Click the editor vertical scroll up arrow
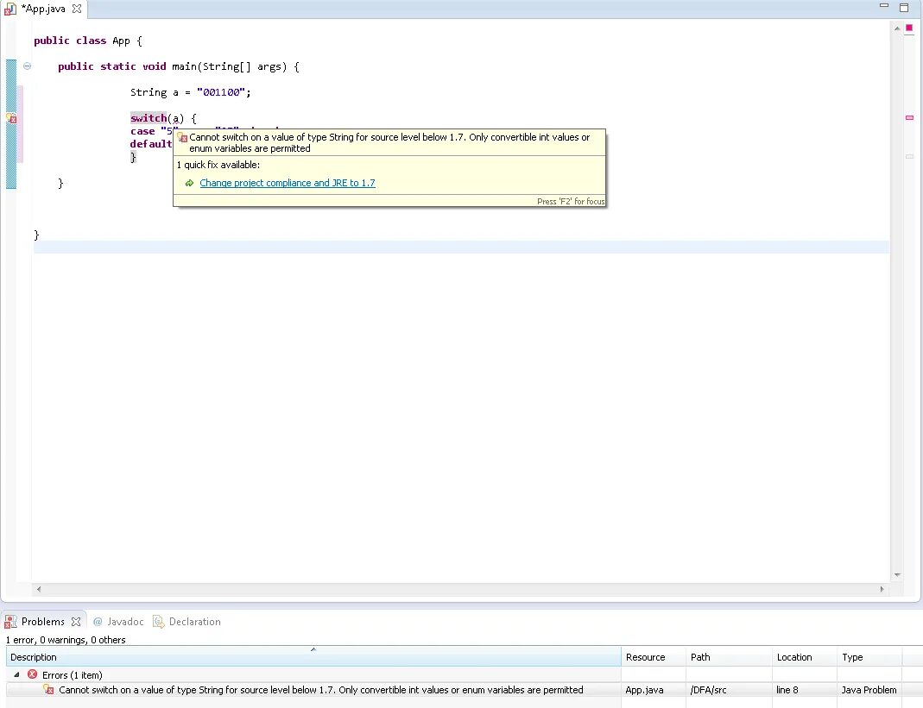The image size is (923, 708). [x=897, y=28]
